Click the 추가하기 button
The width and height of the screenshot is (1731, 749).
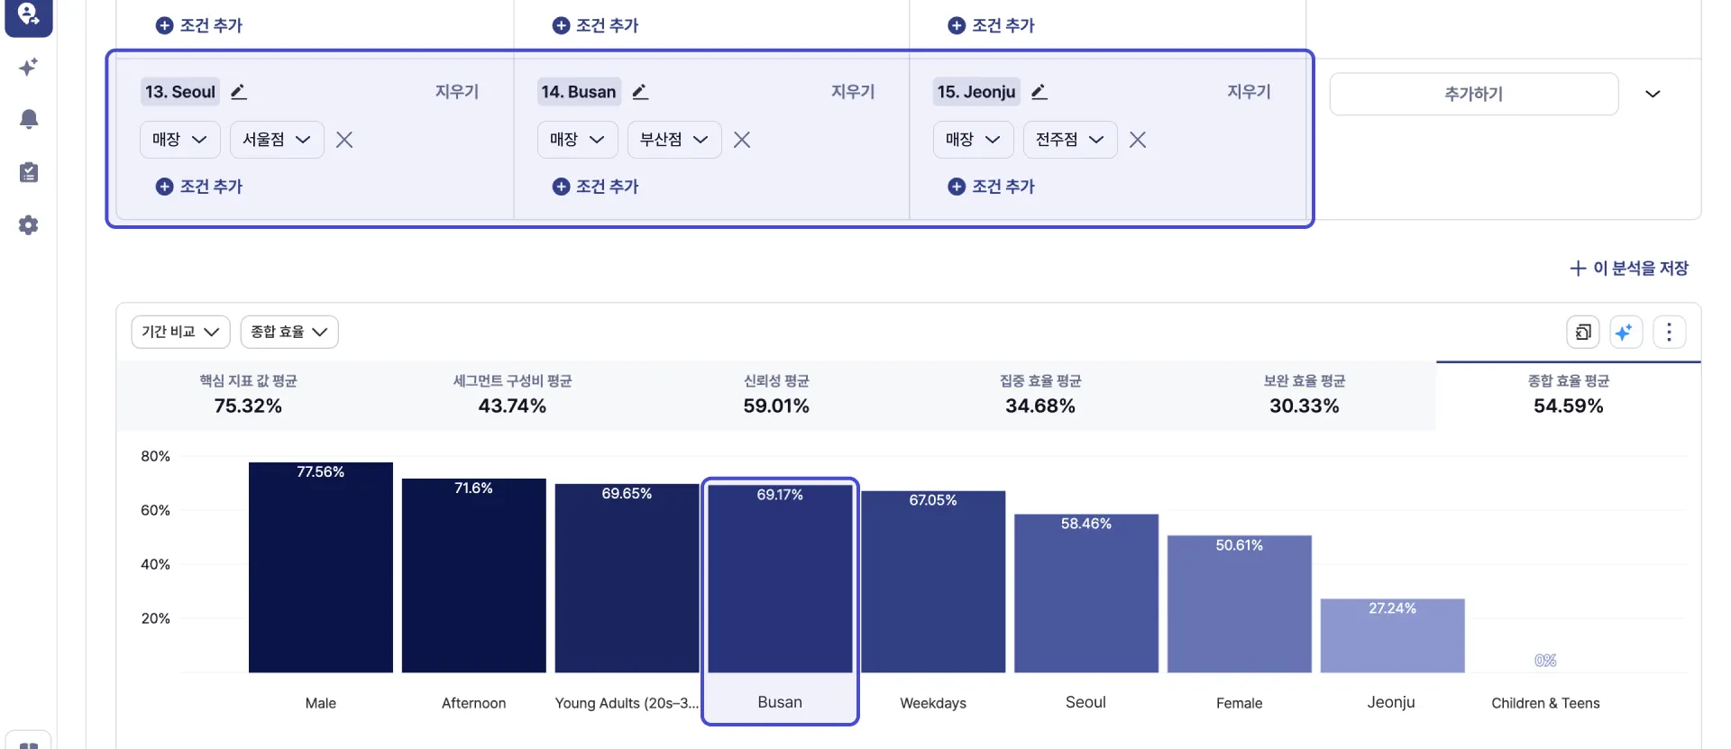pos(1473,94)
